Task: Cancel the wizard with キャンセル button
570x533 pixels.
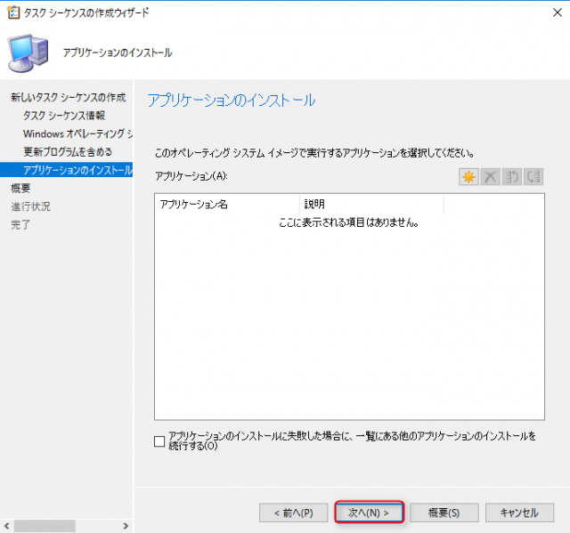Action: pos(519,513)
